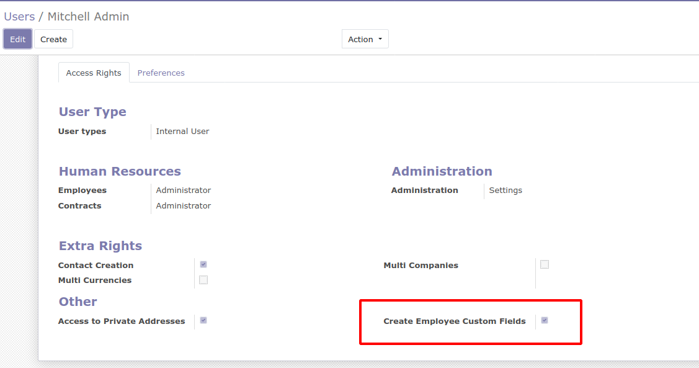Open the Action dropdown menu

[365, 39]
